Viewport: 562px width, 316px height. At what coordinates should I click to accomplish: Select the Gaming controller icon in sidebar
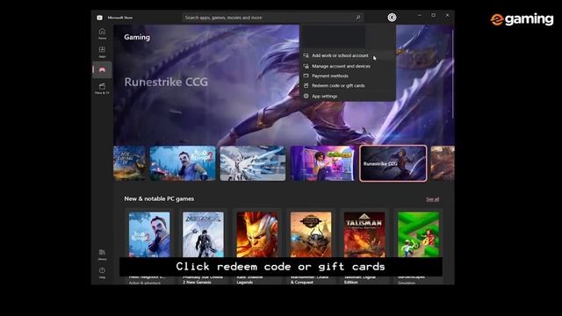(102, 69)
